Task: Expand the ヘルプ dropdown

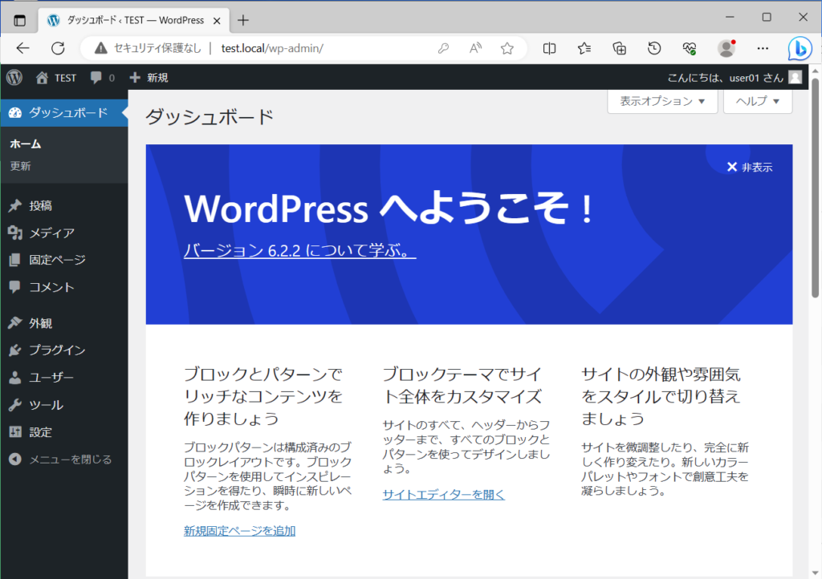Action: [758, 101]
